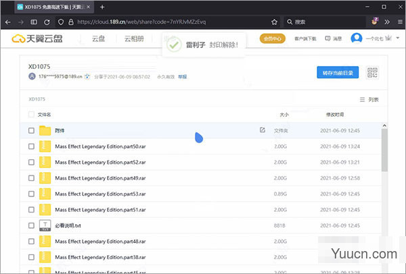
Task: Click the crown VIP icon near username
Action: point(388,38)
